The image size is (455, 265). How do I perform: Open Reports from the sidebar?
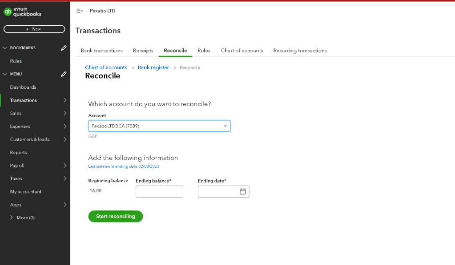click(x=18, y=152)
